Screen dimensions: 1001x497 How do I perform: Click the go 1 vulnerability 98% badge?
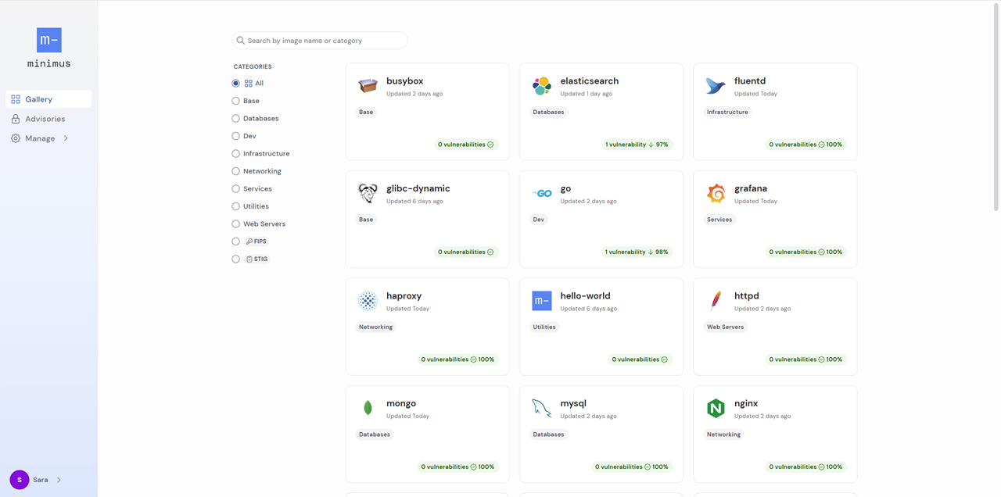[637, 252]
